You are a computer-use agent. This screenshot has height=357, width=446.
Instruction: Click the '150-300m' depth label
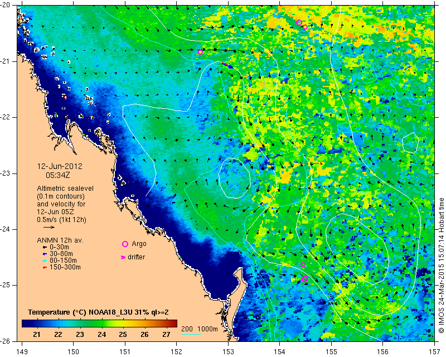(x=65, y=267)
